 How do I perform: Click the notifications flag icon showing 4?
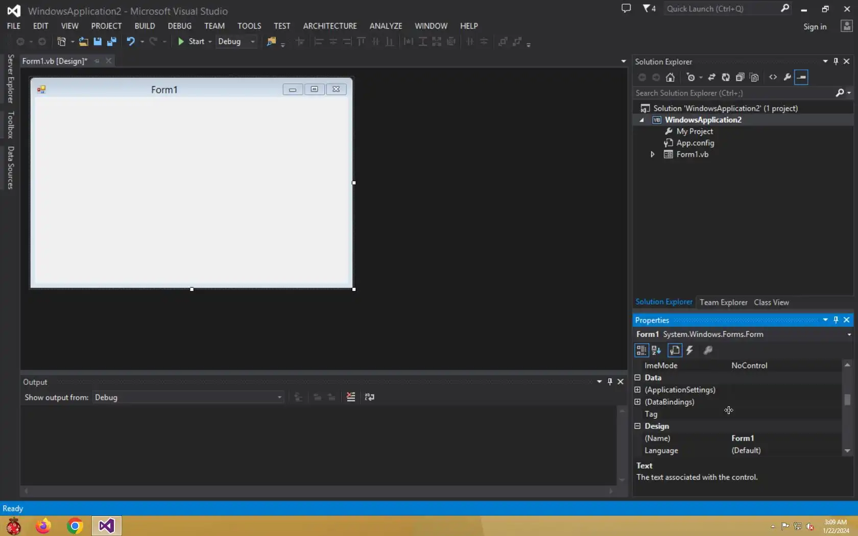649,8
